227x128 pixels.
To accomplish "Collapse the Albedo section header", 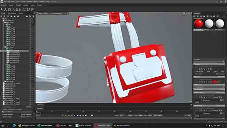I will (x=209, y=77).
